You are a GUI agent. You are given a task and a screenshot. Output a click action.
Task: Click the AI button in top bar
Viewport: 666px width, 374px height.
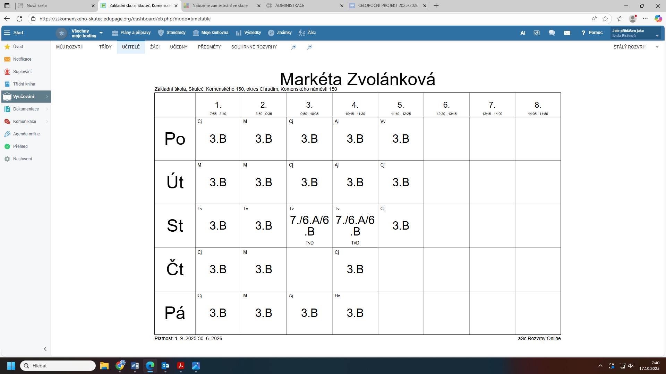523,33
